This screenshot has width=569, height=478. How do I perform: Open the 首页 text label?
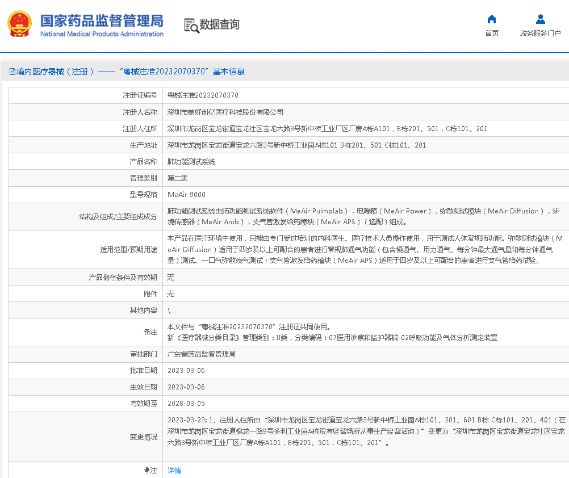click(x=492, y=33)
